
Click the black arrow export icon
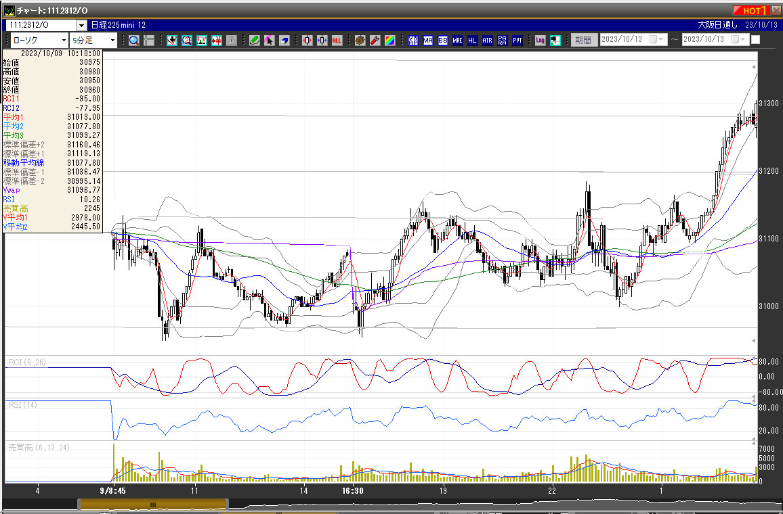click(555, 41)
